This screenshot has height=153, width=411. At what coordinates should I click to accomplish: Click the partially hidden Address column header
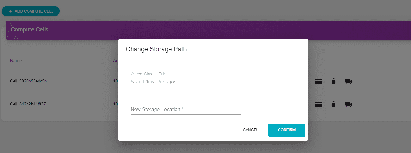115,61
